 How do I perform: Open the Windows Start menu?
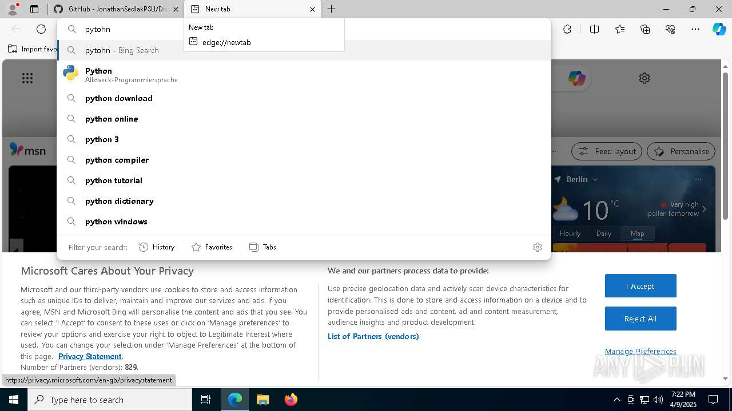pos(14,400)
